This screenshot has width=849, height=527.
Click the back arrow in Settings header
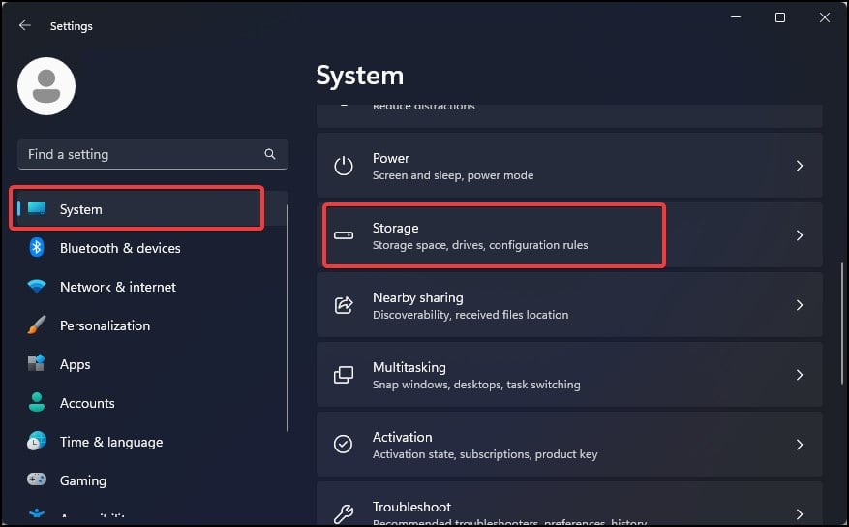[x=25, y=25]
